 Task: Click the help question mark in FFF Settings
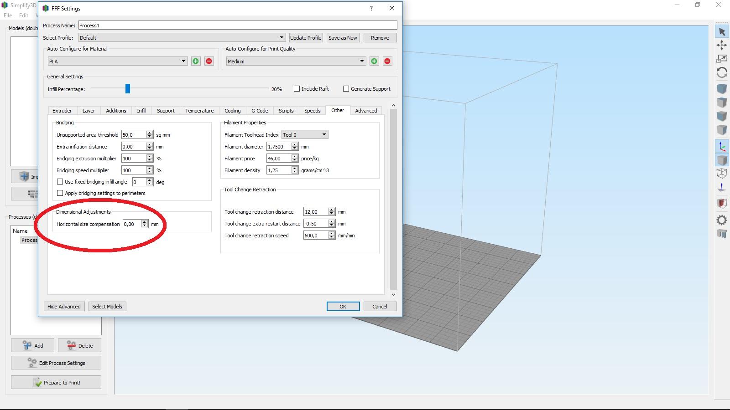pyautogui.click(x=371, y=8)
